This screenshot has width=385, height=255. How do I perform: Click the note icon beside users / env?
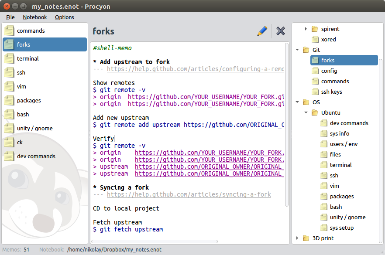pos(323,144)
